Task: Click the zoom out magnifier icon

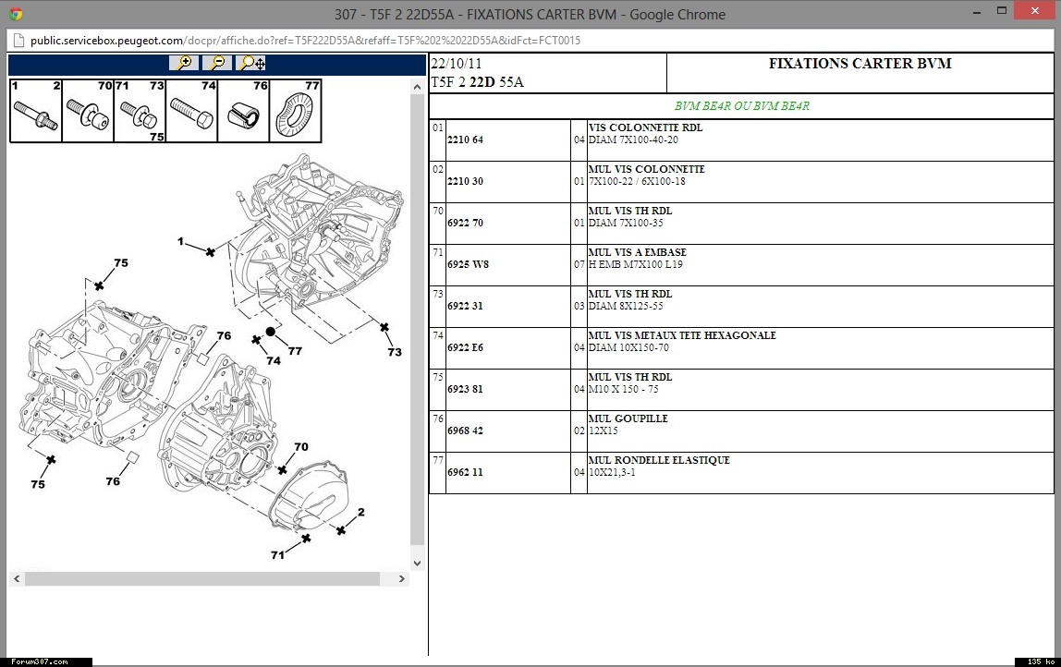Action: [x=217, y=63]
